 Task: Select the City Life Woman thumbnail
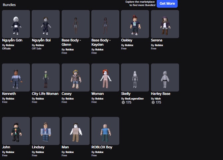[x=46, y=77]
